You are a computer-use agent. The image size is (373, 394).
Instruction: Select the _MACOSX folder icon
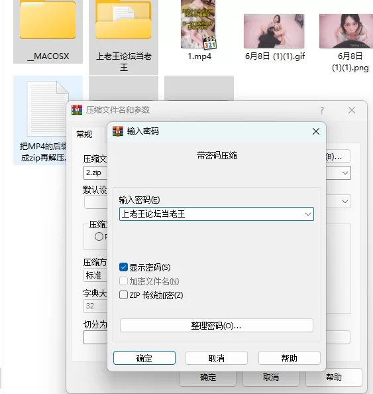click(x=48, y=20)
